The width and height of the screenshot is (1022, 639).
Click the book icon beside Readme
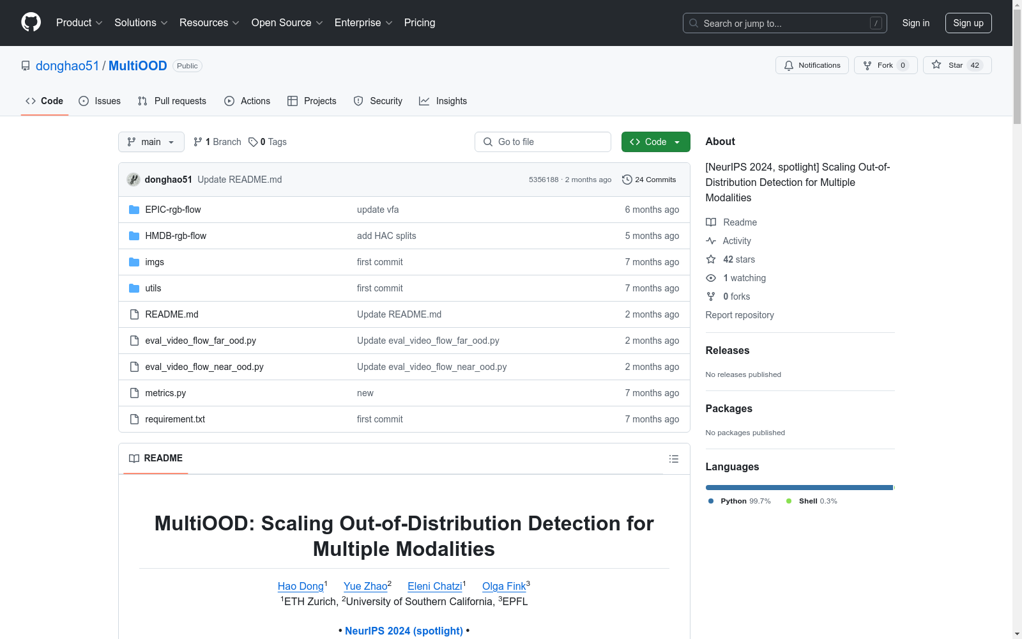pyautogui.click(x=711, y=222)
